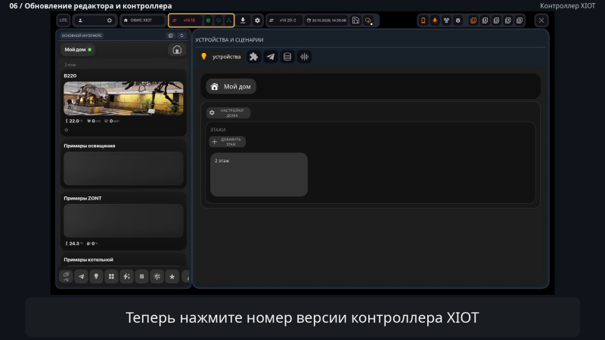Click the ДОБАВИТЬ ЭТАЖ button
The height and width of the screenshot is (340, 605).
point(228,142)
